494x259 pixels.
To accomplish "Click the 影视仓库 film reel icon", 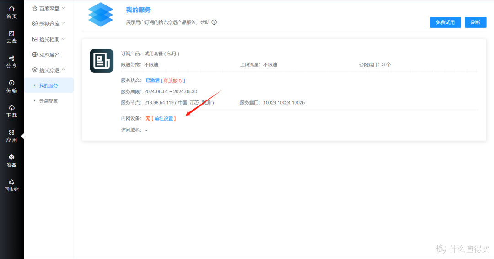I will (x=35, y=24).
